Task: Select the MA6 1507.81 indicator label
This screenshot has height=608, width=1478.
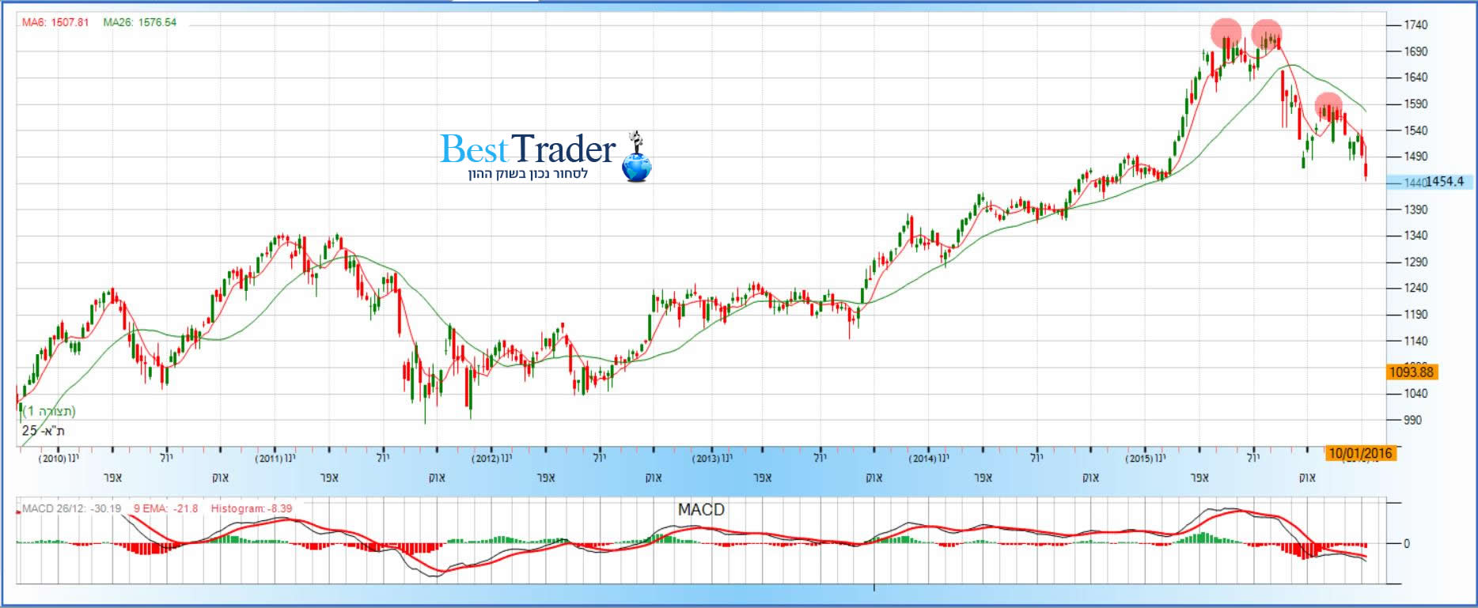Action: 55,22
